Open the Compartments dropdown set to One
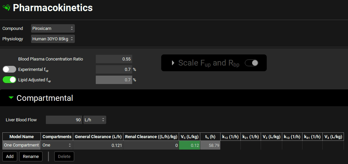Image resolution: width=348 pixels, height=164 pixels. (57, 145)
